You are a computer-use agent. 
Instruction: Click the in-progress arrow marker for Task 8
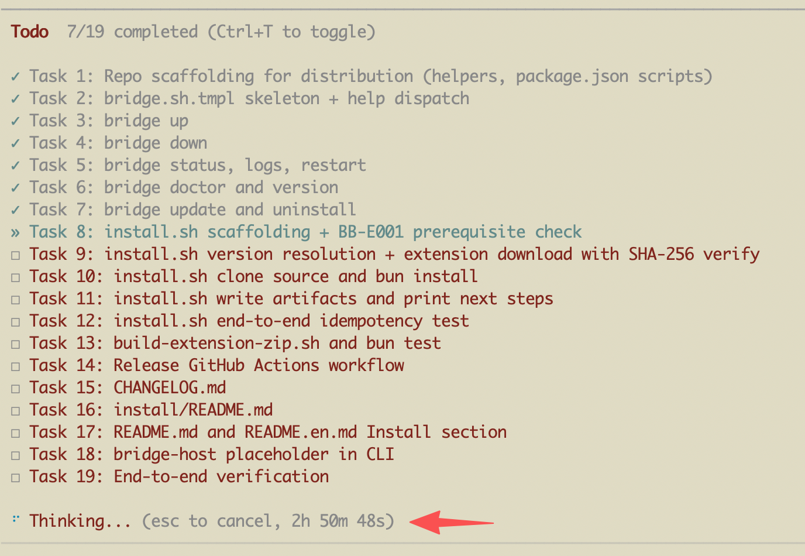pyautogui.click(x=16, y=233)
